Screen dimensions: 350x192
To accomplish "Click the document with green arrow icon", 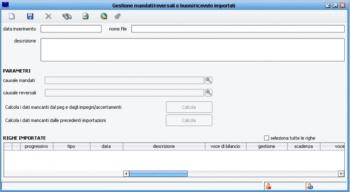I will [x=85, y=17].
